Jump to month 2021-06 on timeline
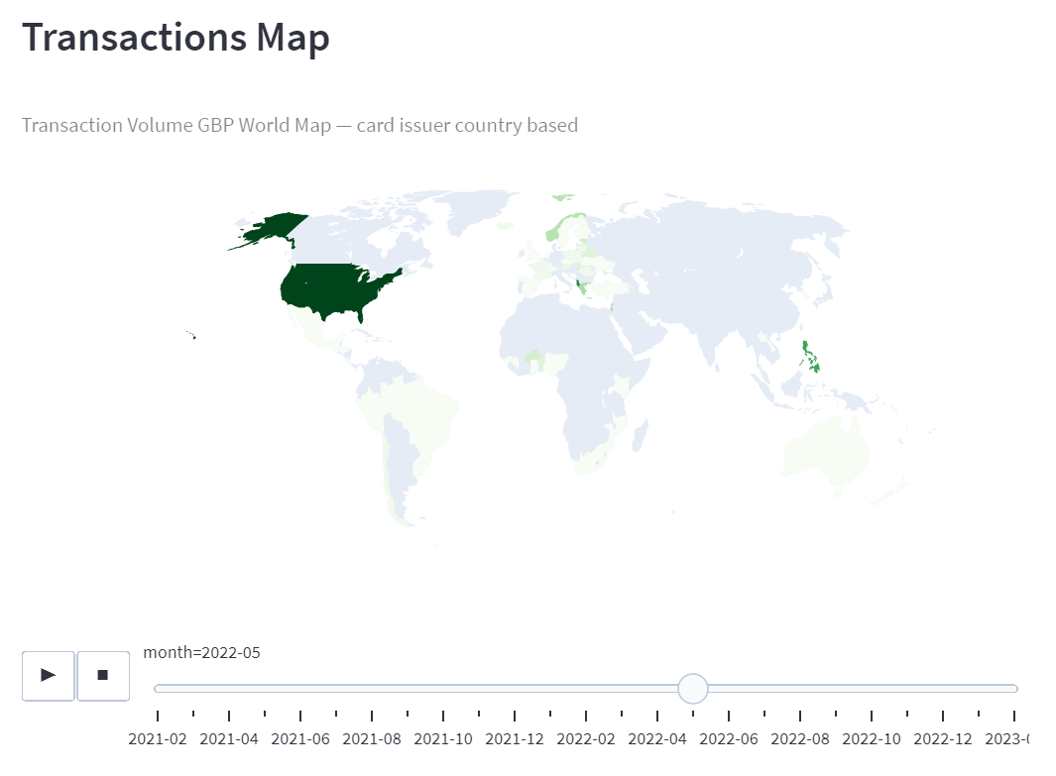 (300, 738)
